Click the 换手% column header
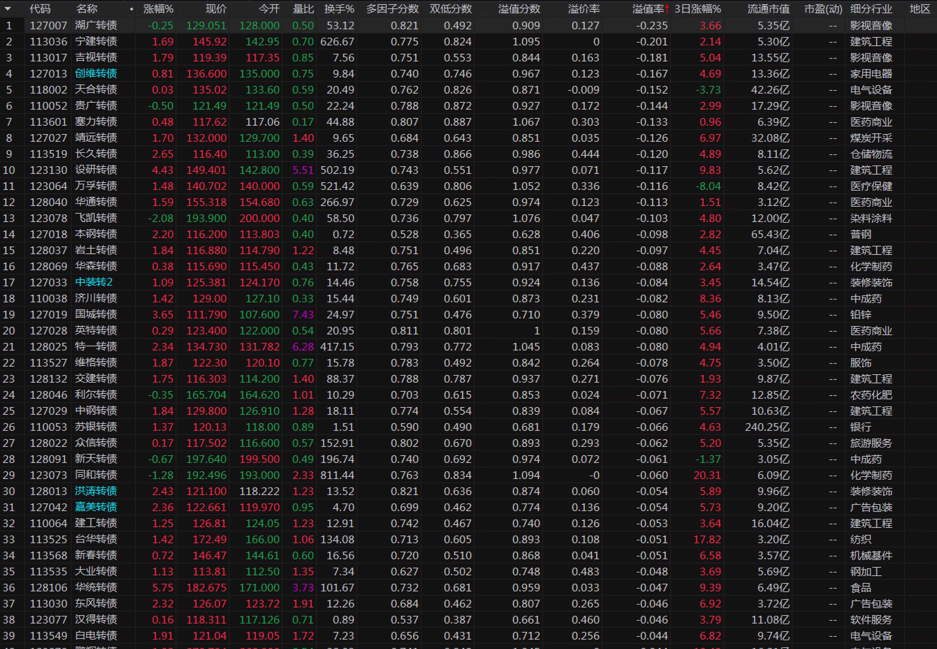Image resolution: width=937 pixels, height=649 pixels. [339, 9]
